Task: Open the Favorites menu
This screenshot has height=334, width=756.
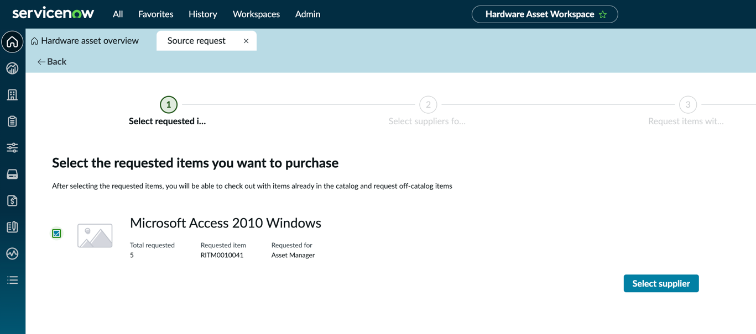Action: pos(155,14)
